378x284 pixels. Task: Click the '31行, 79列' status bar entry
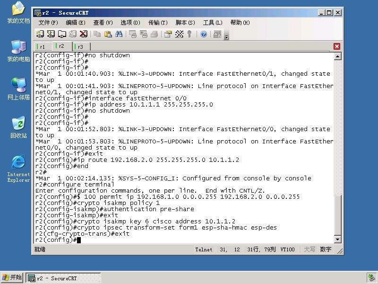click(261, 249)
